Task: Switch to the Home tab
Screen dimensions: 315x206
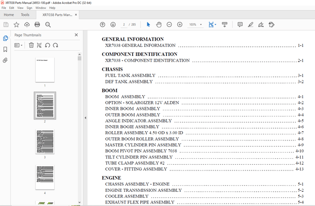Action: 9,15
